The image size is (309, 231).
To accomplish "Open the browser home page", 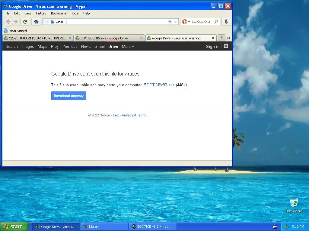I will tap(36, 22).
